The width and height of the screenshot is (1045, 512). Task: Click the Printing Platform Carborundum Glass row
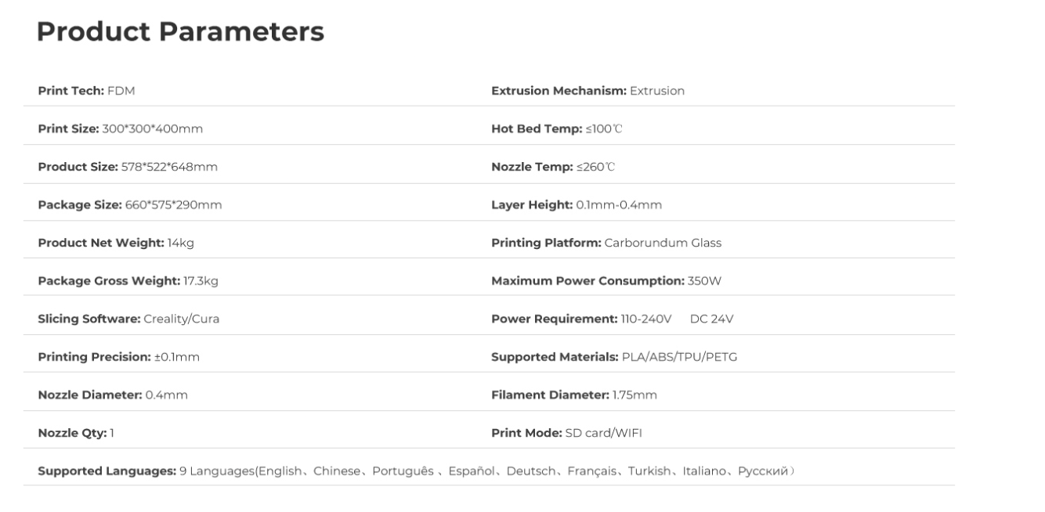[x=606, y=243]
